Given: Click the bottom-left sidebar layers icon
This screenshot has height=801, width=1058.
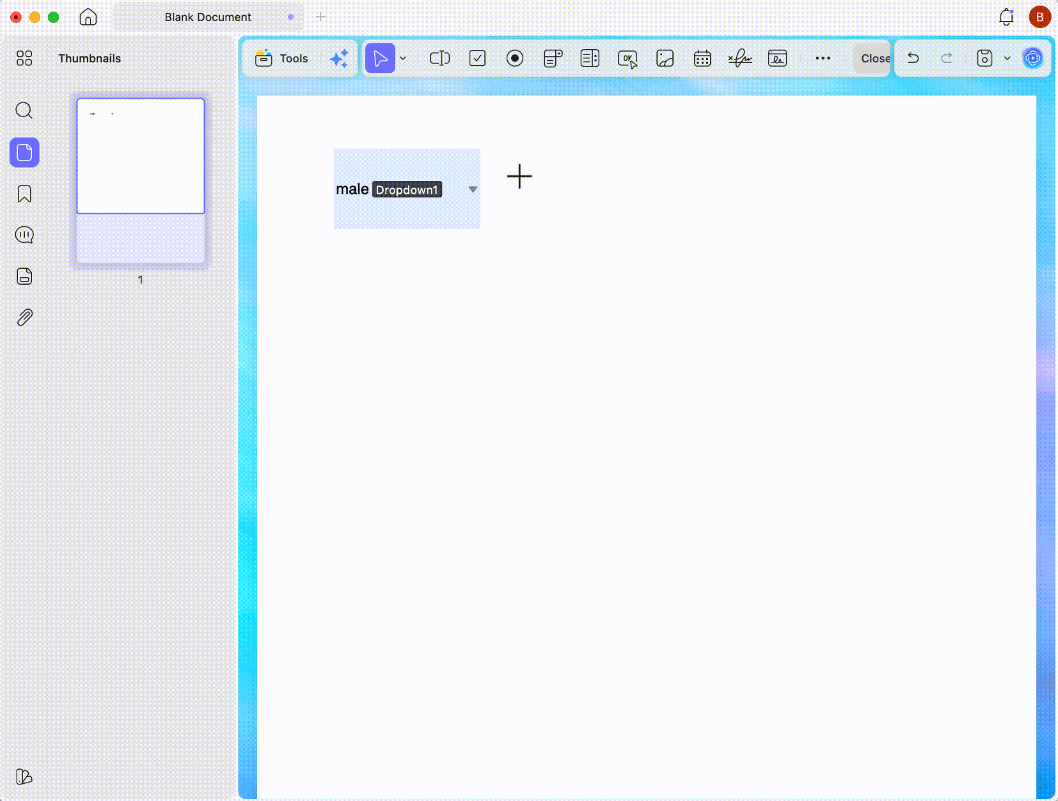Looking at the screenshot, I should [24, 777].
